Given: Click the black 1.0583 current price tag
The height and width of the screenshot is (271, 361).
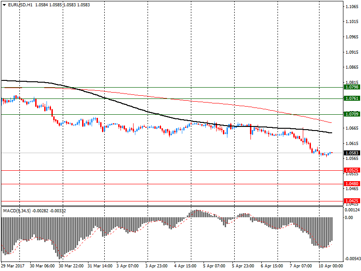Looking at the screenshot, I should [x=351, y=153].
